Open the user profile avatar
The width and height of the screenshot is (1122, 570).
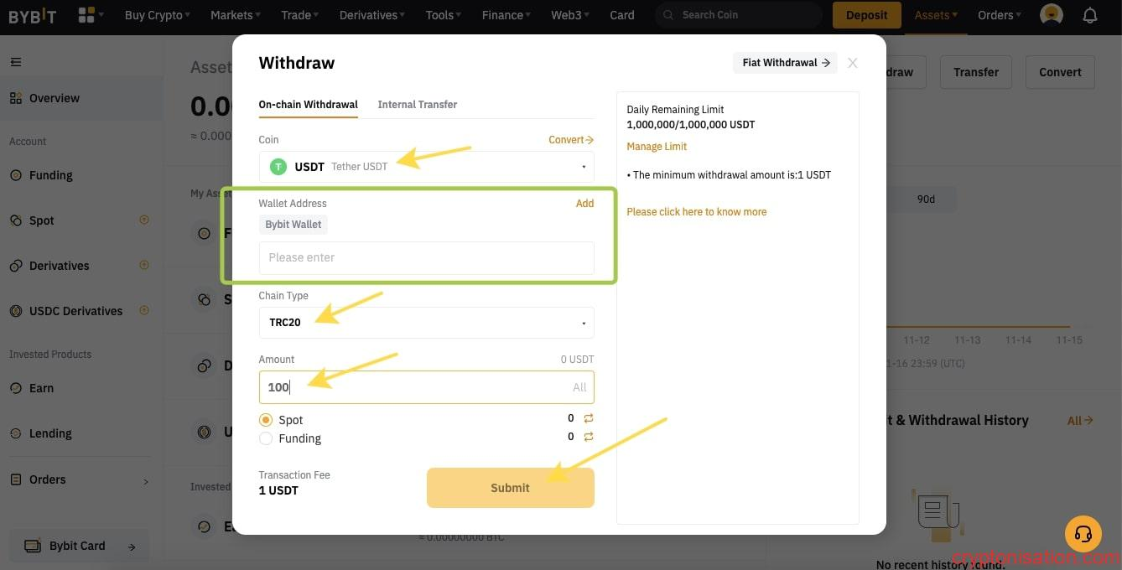tap(1051, 15)
